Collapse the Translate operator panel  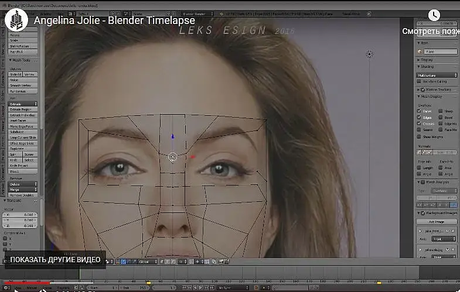click(x=5, y=201)
